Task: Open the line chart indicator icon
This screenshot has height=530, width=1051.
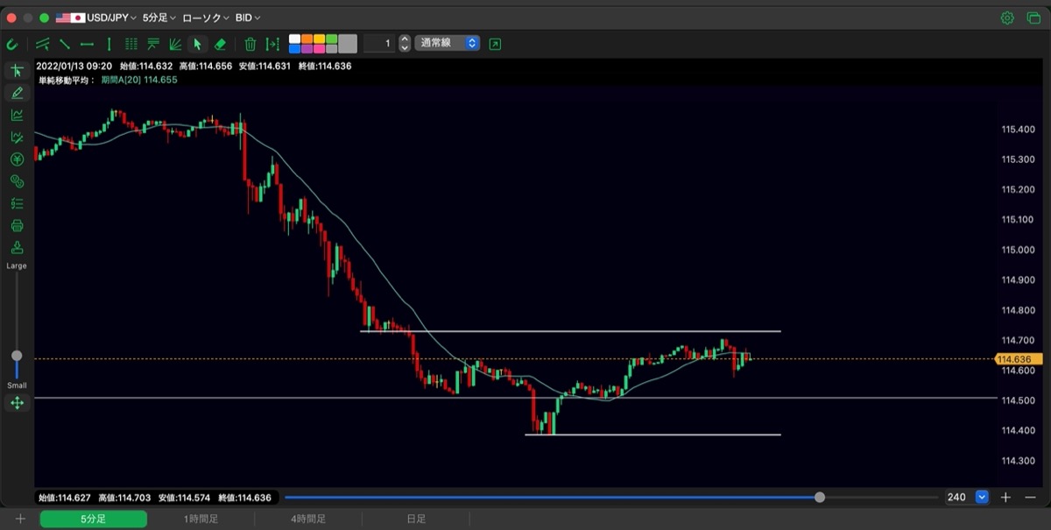Action: (x=17, y=115)
